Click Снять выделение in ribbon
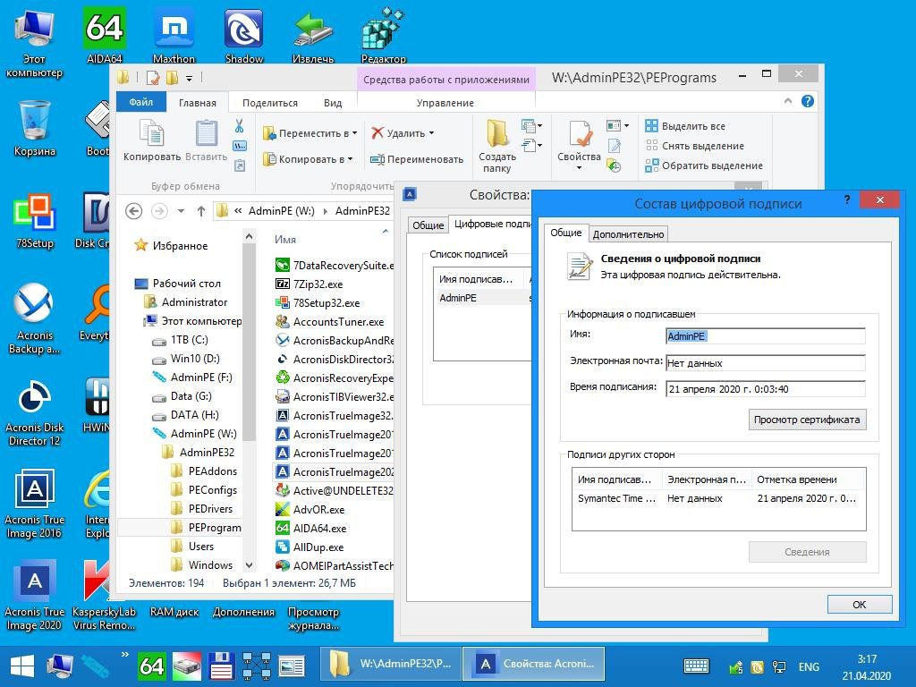Image resolution: width=916 pixels, height=687 pixels. pyautogui.click(x=694, y=146)
